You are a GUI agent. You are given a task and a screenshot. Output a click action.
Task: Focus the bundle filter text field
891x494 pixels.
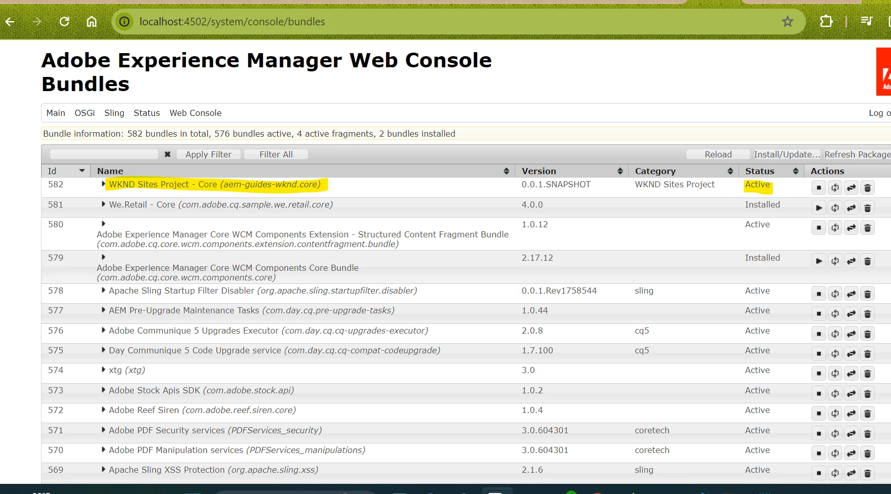104,154
